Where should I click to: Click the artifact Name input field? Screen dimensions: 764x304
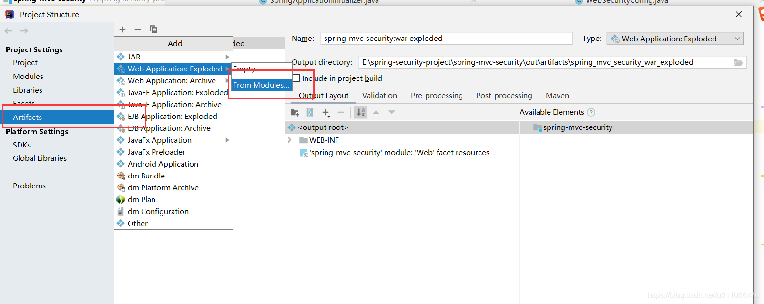tap(446, 39)
